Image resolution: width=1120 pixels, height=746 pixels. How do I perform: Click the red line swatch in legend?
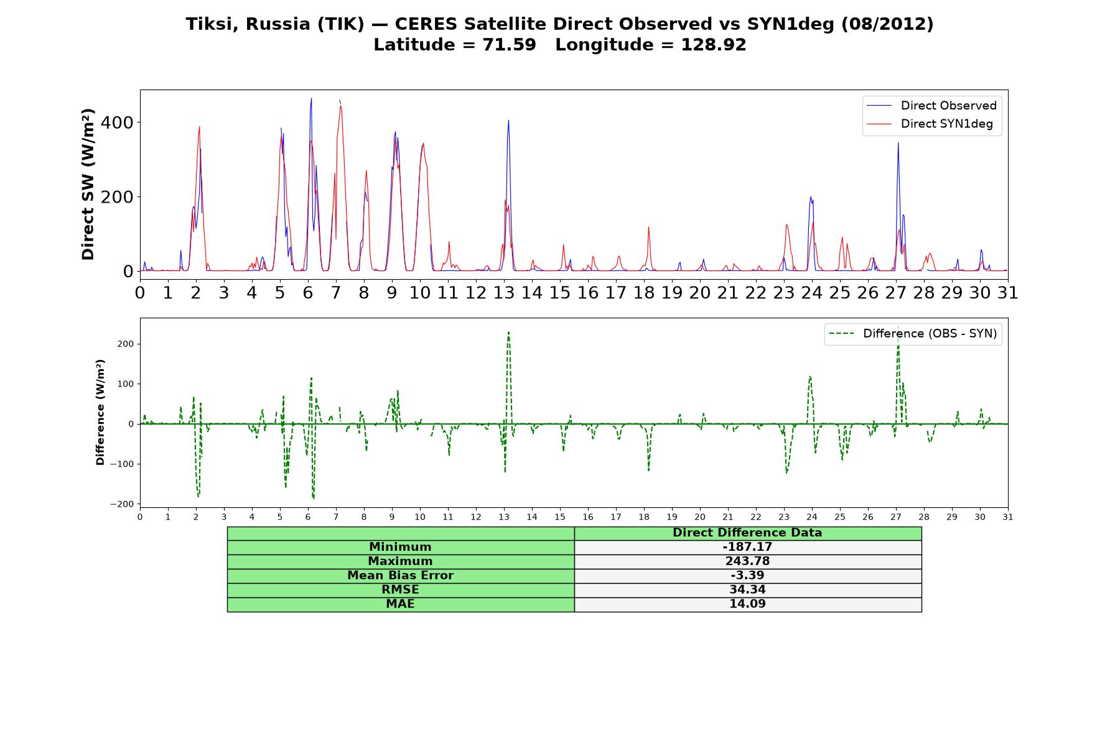[879, 124]
